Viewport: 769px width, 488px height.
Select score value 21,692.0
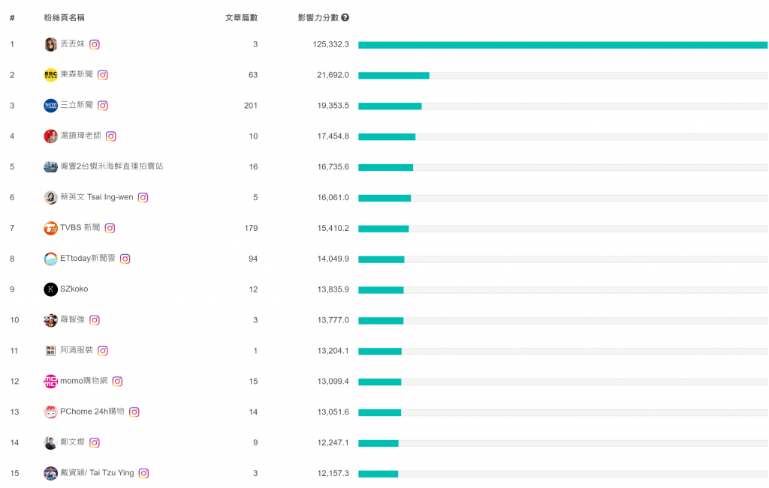(333, 75)
